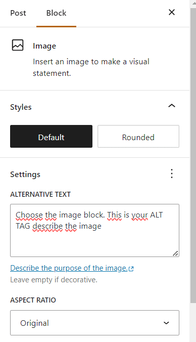Click inside the Alternative Text field

pos(95,230)
